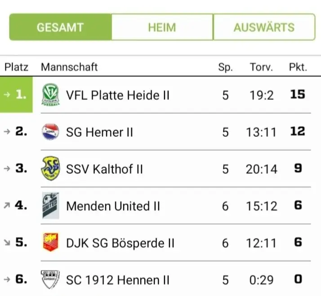Open the SG Hemer II team link
This screenshot has height=296, width=321.
point(99,132)
